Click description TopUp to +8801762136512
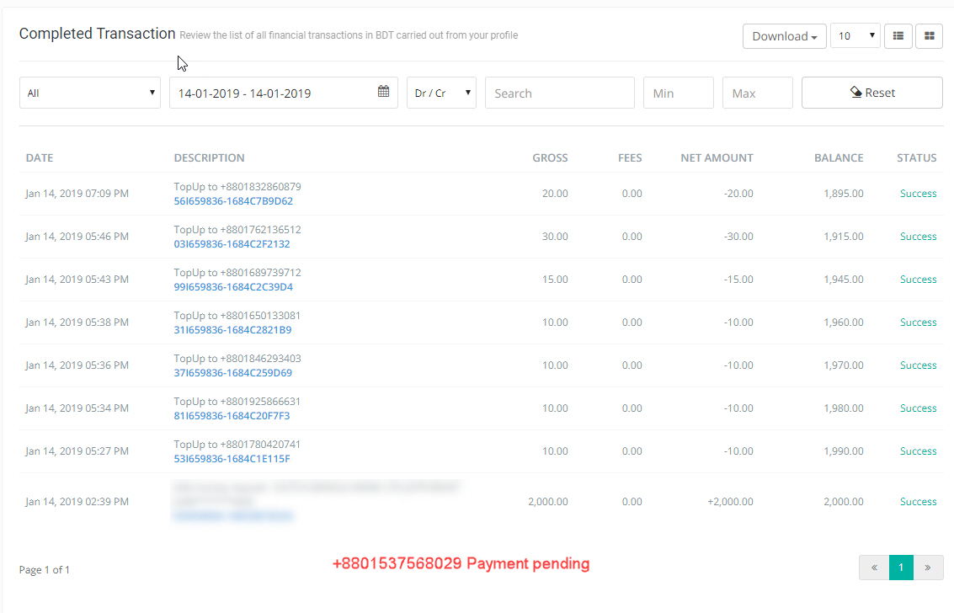The image size is (954, 613). tap(237, 230)
